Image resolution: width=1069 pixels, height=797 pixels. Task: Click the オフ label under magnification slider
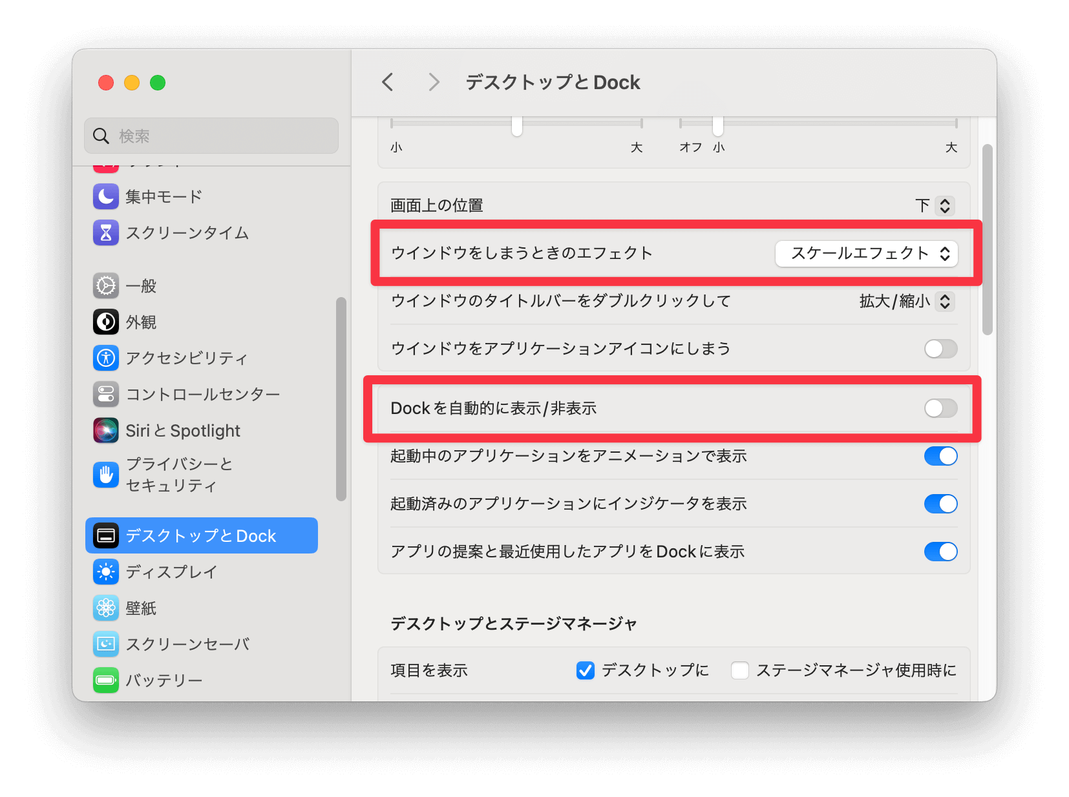[690, 147]
